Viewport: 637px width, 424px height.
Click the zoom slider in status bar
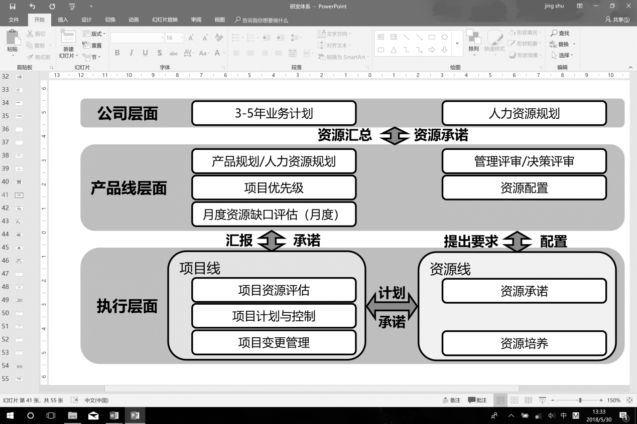580,400
